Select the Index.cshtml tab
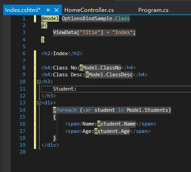 click(x=22, y=10)
